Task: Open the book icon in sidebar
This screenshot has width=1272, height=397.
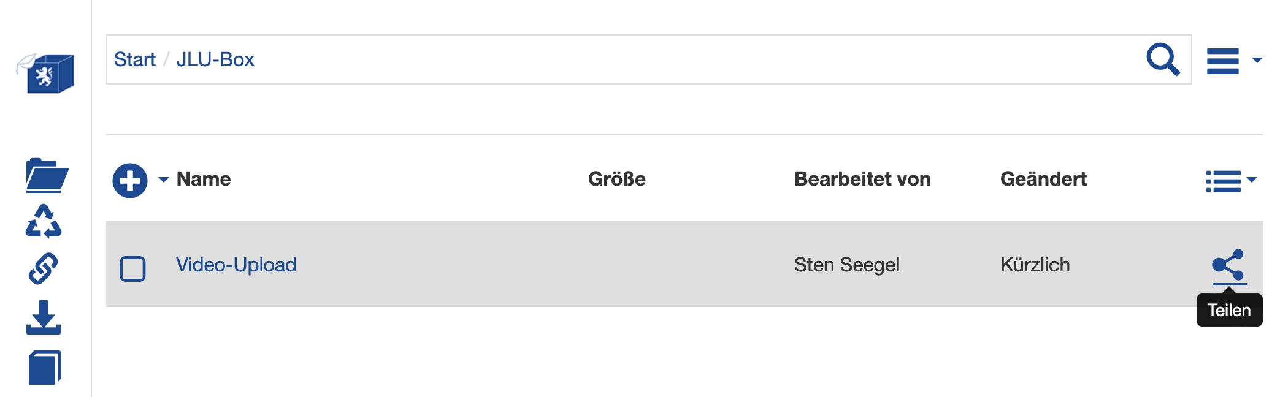Action: (45, 368)
